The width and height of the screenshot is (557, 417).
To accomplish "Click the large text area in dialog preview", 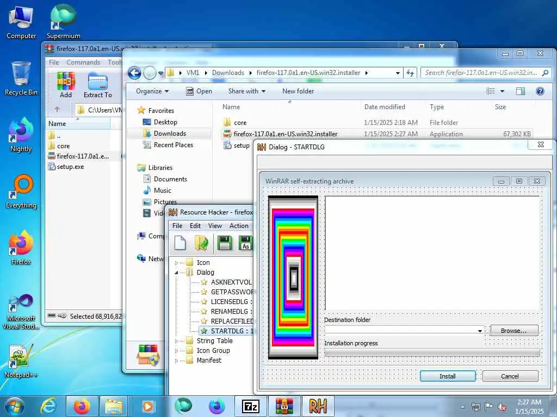I will pyautogui.click(x=432, y=254).
